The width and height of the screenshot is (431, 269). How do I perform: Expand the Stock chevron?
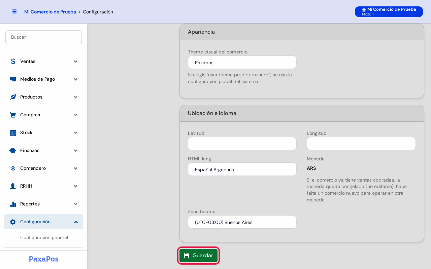click(76, 133)
